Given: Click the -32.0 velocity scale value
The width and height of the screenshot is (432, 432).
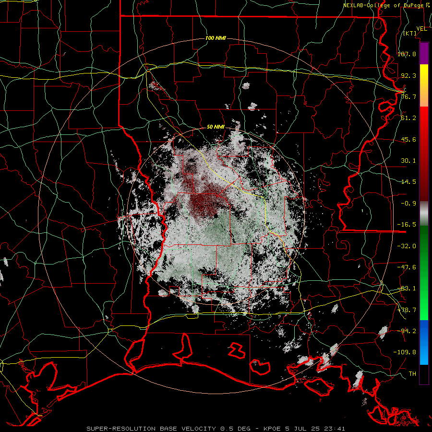Looking at the screenshot, I should coord(407,246).
